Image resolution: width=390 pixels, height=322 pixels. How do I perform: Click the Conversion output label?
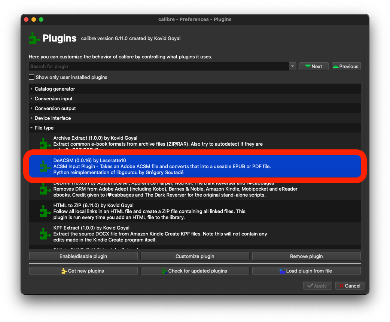pyautogui.click(x=55, y=108)
